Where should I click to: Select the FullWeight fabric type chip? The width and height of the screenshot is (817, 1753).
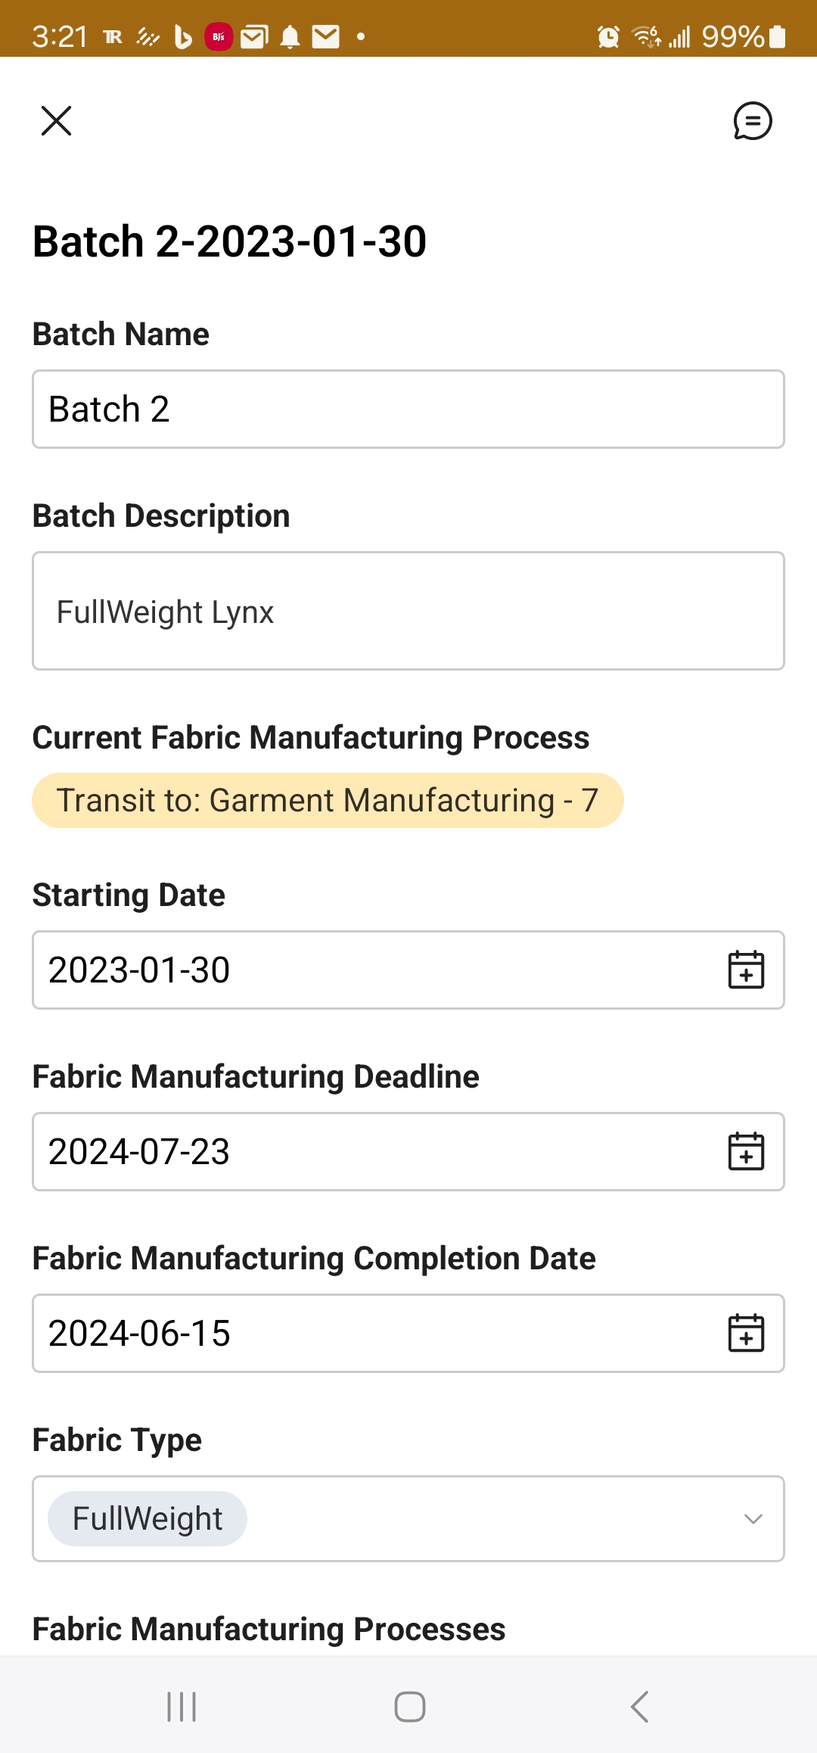[x=148, y=1518]
